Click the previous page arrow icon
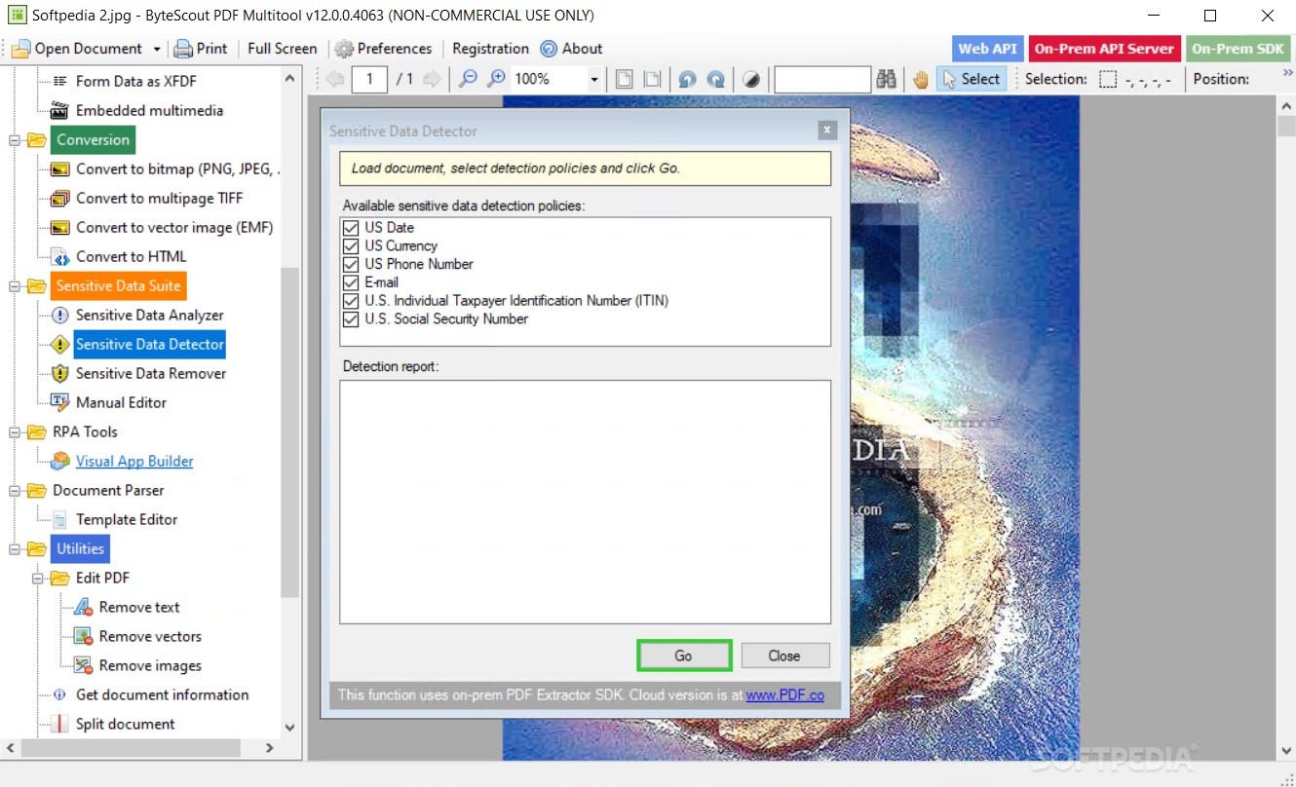Viewport: 1296px width, 787px height. pos(335,79)
